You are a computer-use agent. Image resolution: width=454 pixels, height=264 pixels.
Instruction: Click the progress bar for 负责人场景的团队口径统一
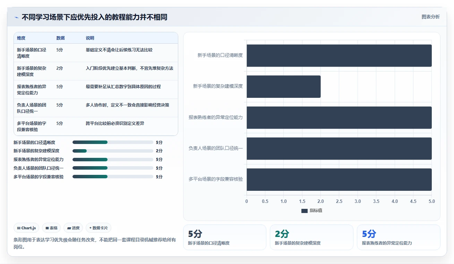coord(113,168)
